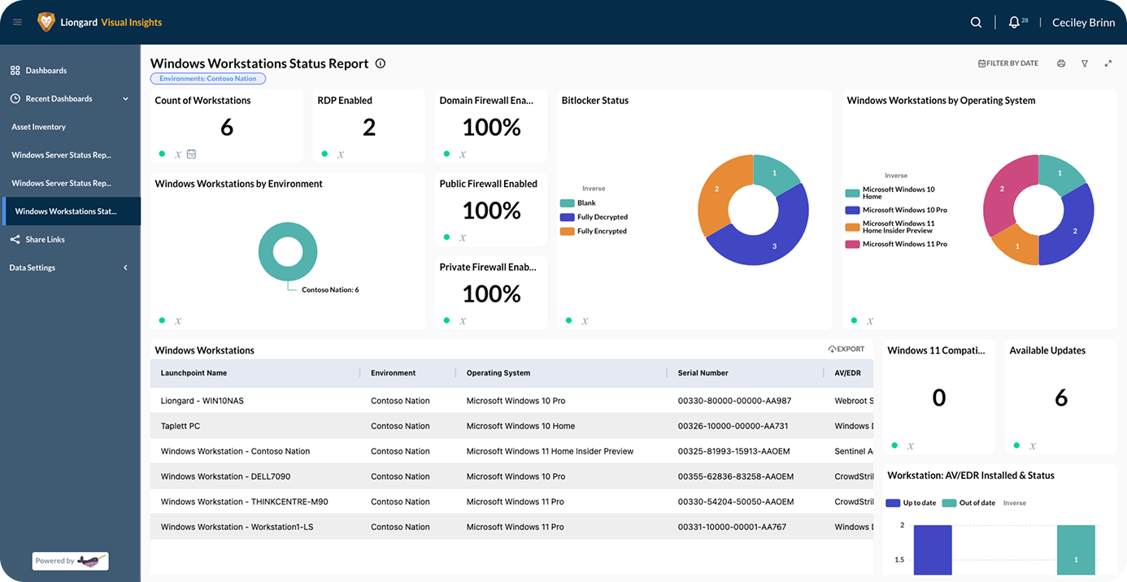Click the print dashboard icon
Viewport: 1127px width, 582px height.
(1061, 63)
